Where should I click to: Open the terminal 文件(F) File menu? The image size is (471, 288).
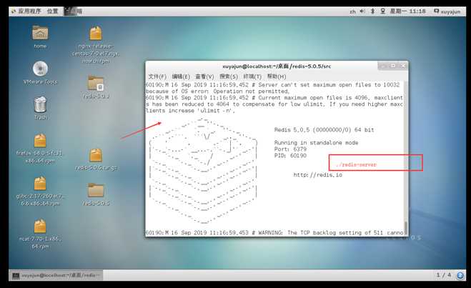click(157, 76)
